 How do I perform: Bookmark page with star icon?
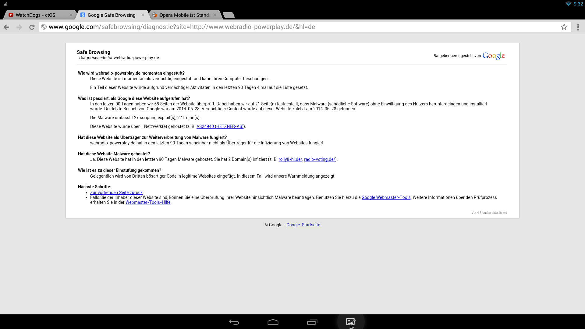click(564, 27)
